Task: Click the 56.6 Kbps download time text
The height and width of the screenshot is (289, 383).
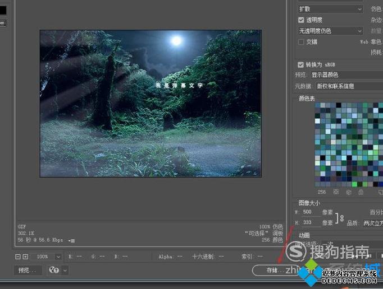Action: click(x=40, y=240)
